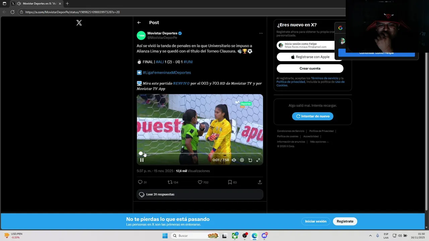The height and width of the screenshot is (241, 429).
Task: Click the browser address bar URL
Action: tap(72, 12)
